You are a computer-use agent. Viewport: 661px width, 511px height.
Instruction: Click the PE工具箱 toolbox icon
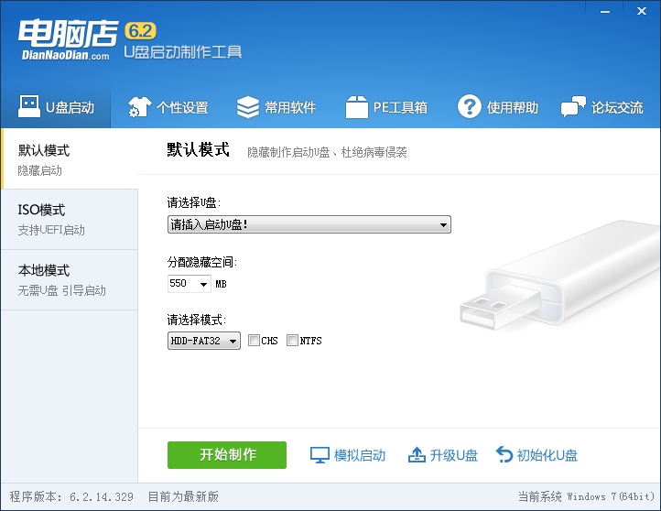(x=356, y=107)
